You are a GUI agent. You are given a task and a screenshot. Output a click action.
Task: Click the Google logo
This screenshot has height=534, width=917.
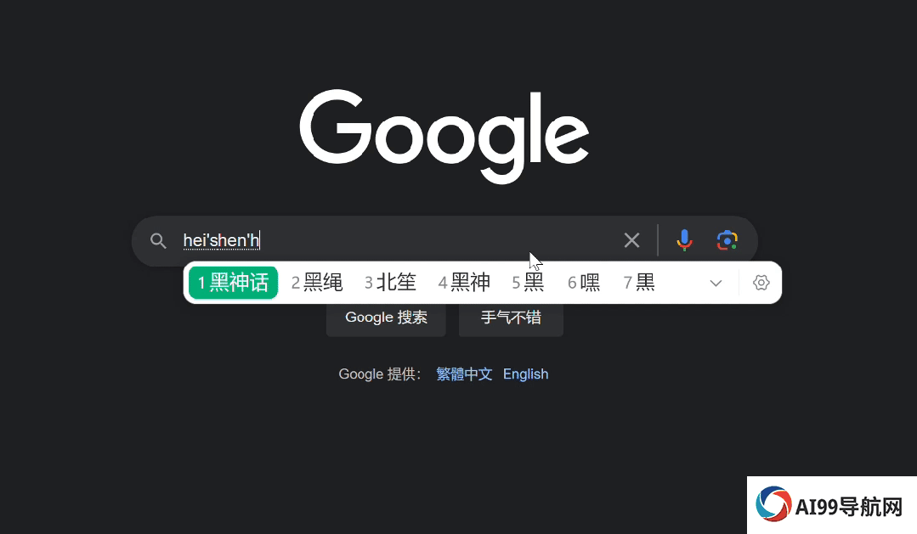point(444,136)
